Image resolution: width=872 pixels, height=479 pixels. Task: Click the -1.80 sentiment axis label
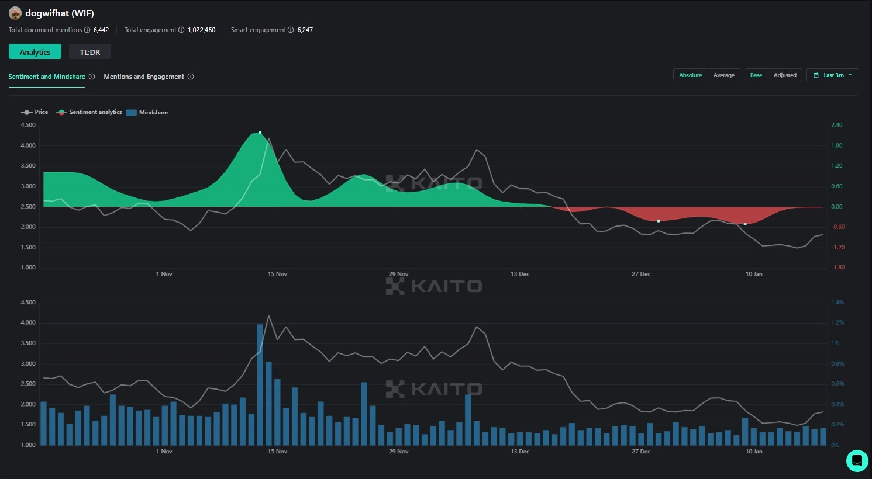[x=838, y=268]
